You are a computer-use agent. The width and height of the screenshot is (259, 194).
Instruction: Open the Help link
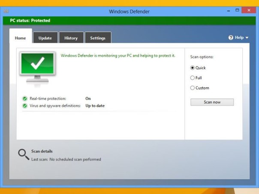239,38
